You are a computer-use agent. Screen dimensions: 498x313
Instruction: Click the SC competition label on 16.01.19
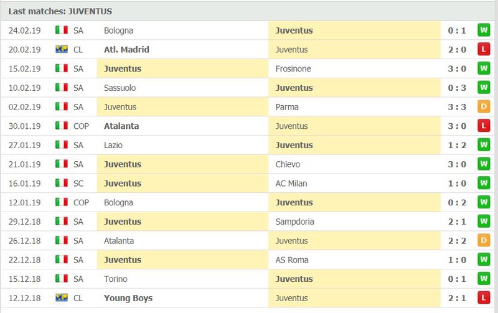78,184
